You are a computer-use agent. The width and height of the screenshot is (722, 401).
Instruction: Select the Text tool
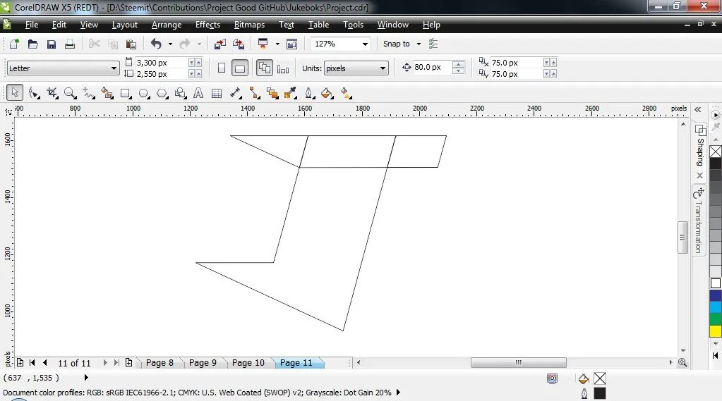[x=198, y=93]
